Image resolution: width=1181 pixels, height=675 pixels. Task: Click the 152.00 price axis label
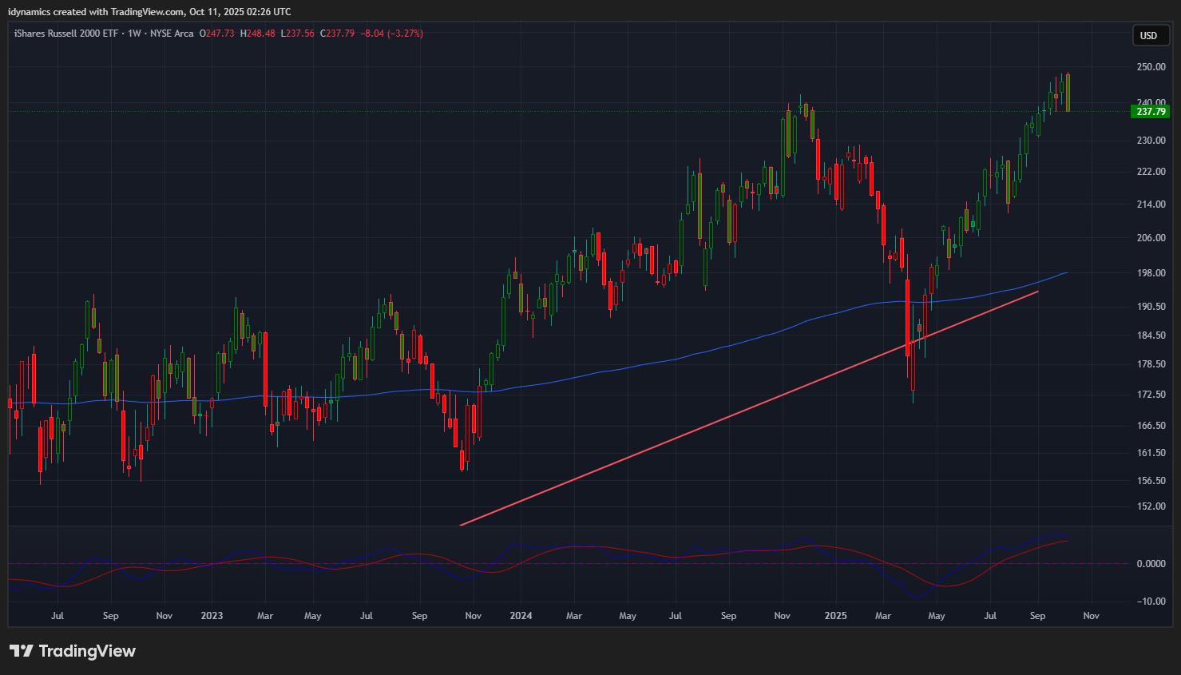click(1151, 506)
